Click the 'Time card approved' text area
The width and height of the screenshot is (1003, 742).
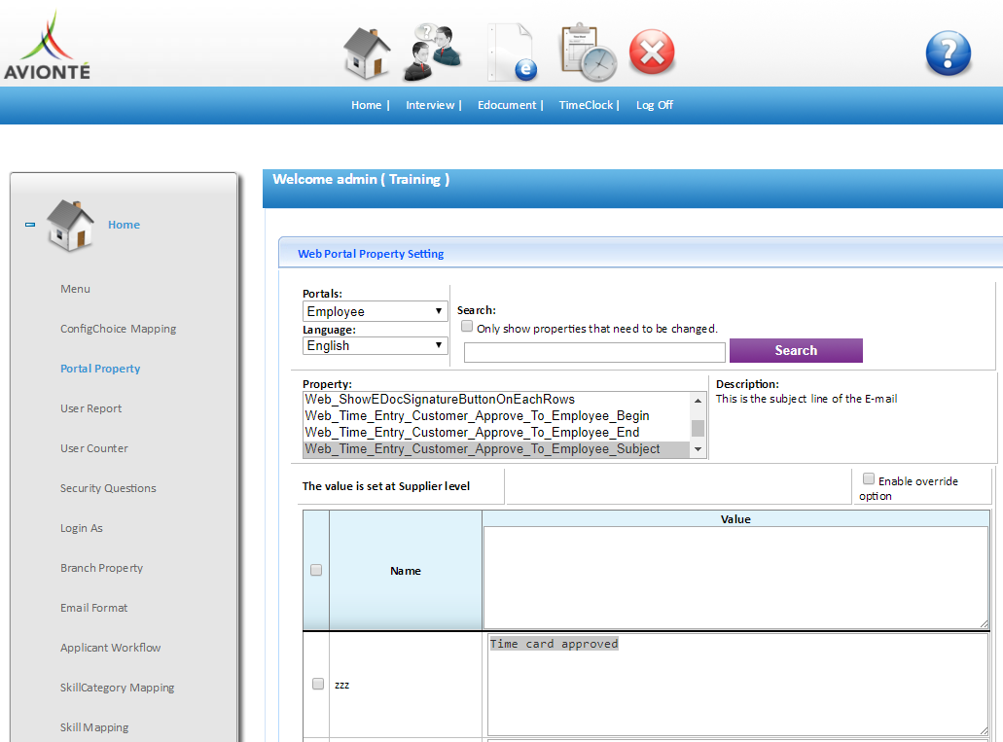(x=738, y=685)
